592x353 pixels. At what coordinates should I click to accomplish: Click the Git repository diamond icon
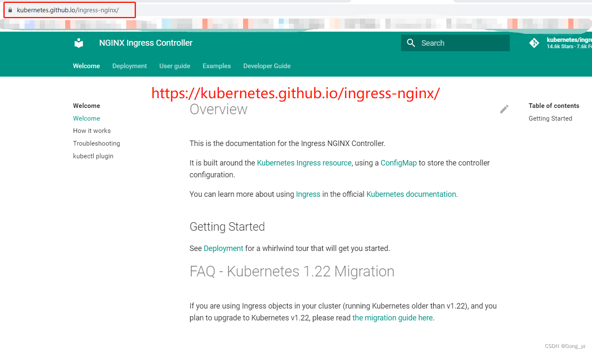(x=534, y=43)
